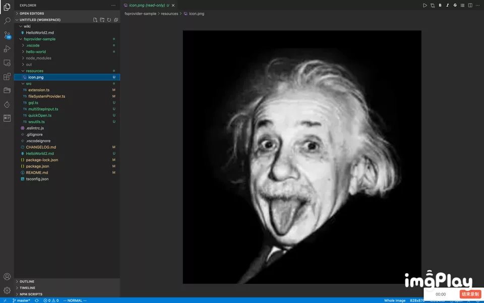
Task: Click the master branch in status bar
Action: pyautogui.click(x=21, y=300)
